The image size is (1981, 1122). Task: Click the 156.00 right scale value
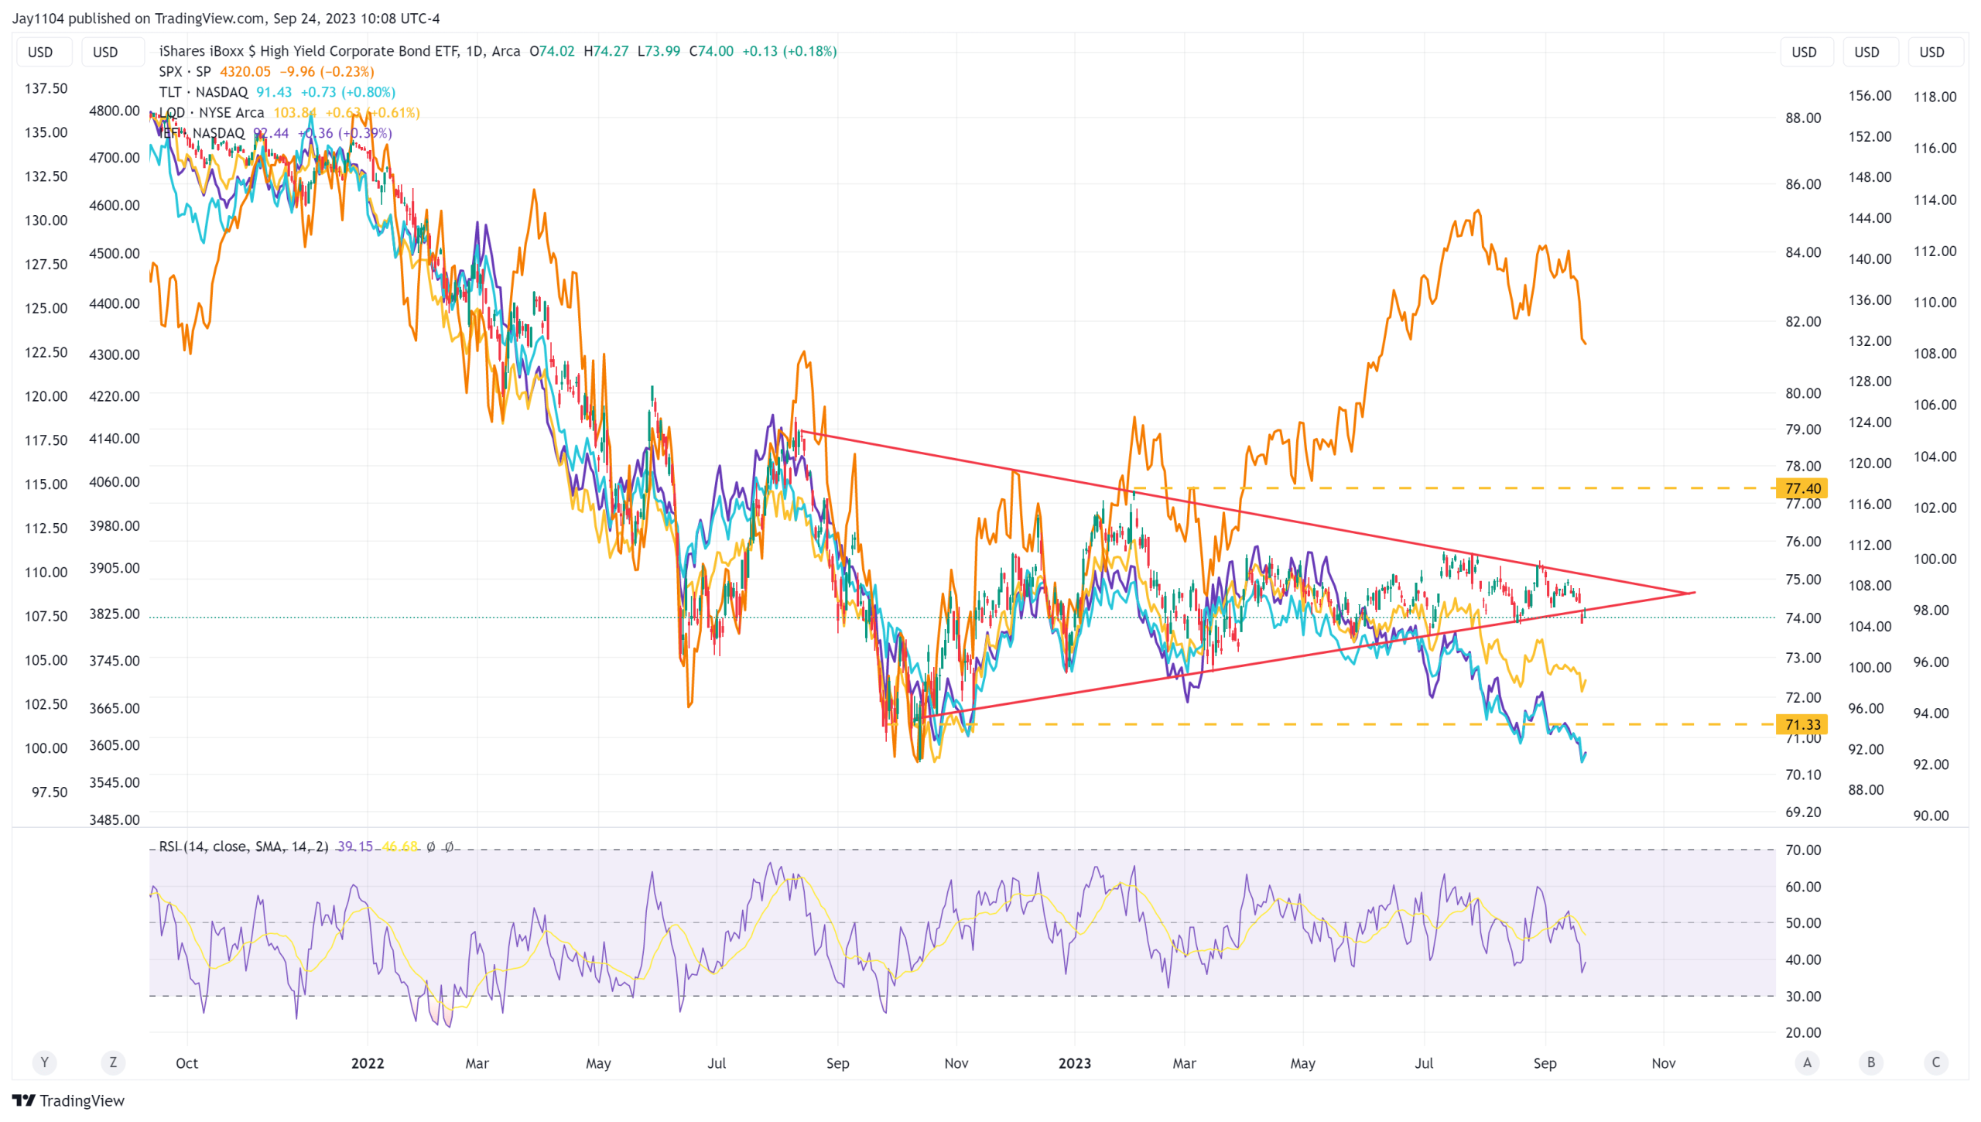[1870, 96]
